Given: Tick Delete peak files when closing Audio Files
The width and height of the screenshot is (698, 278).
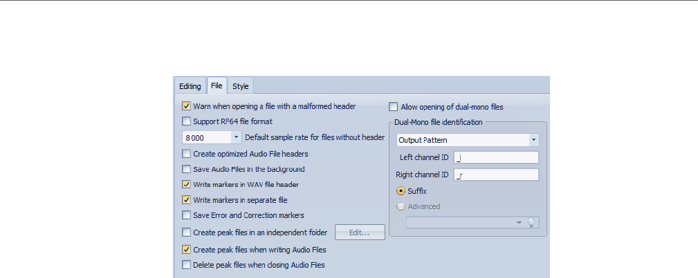Looking at the screenshot, I should point(186,265).
